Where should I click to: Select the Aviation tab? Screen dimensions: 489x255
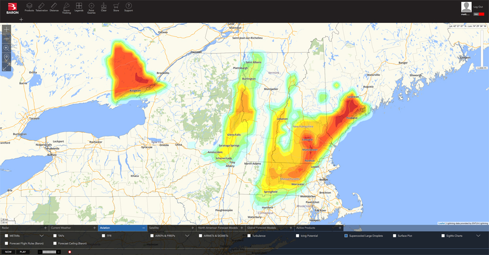point(123,228)
